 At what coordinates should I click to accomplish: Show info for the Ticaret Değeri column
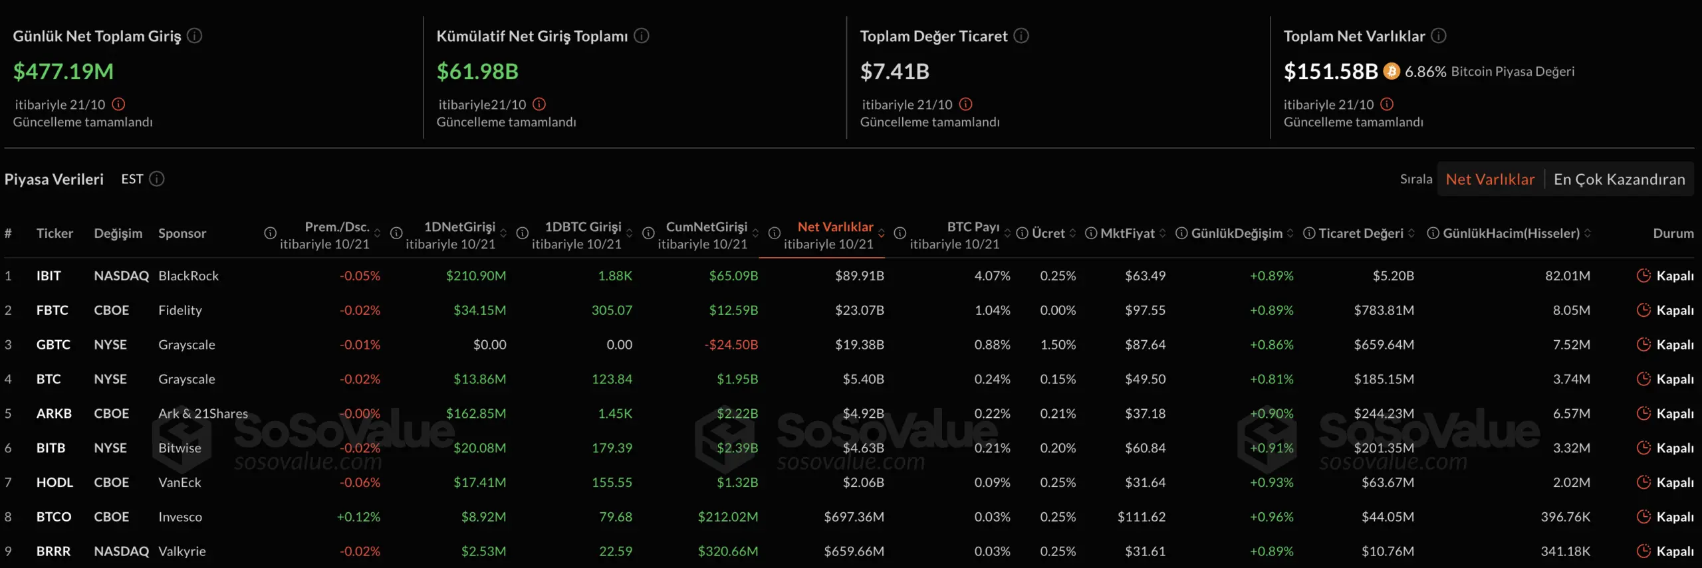(1309, 233)
